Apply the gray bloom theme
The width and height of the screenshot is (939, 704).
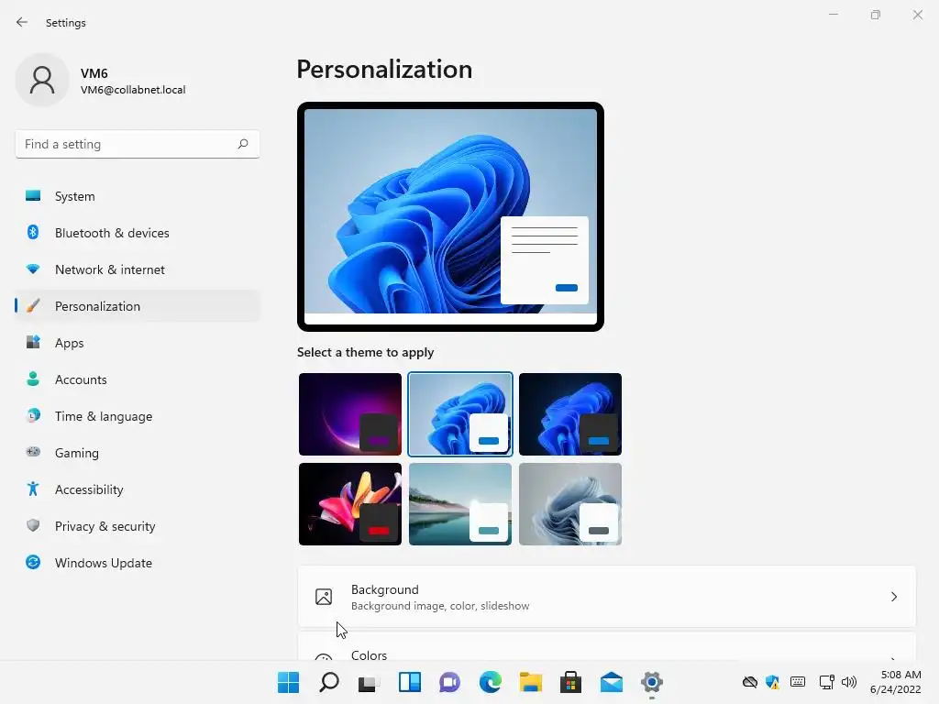[x=570, y=504]
